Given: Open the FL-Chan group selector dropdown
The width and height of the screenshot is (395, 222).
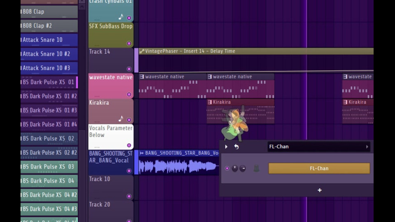Looking at the screenshot, I should pos(318,146).
